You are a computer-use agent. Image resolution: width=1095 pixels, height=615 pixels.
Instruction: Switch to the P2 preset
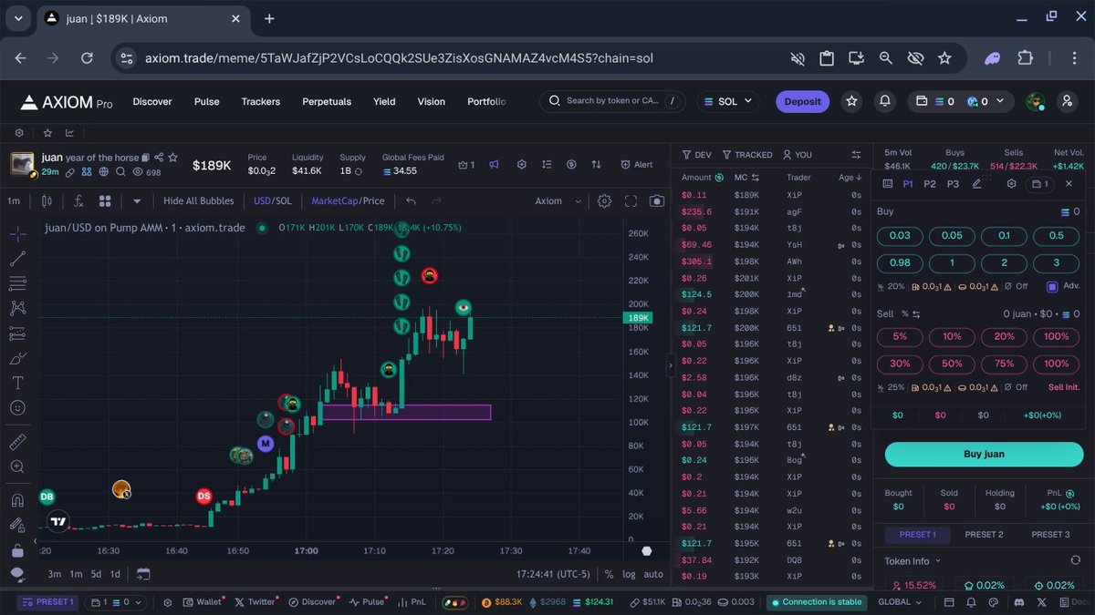coord(930,184)
